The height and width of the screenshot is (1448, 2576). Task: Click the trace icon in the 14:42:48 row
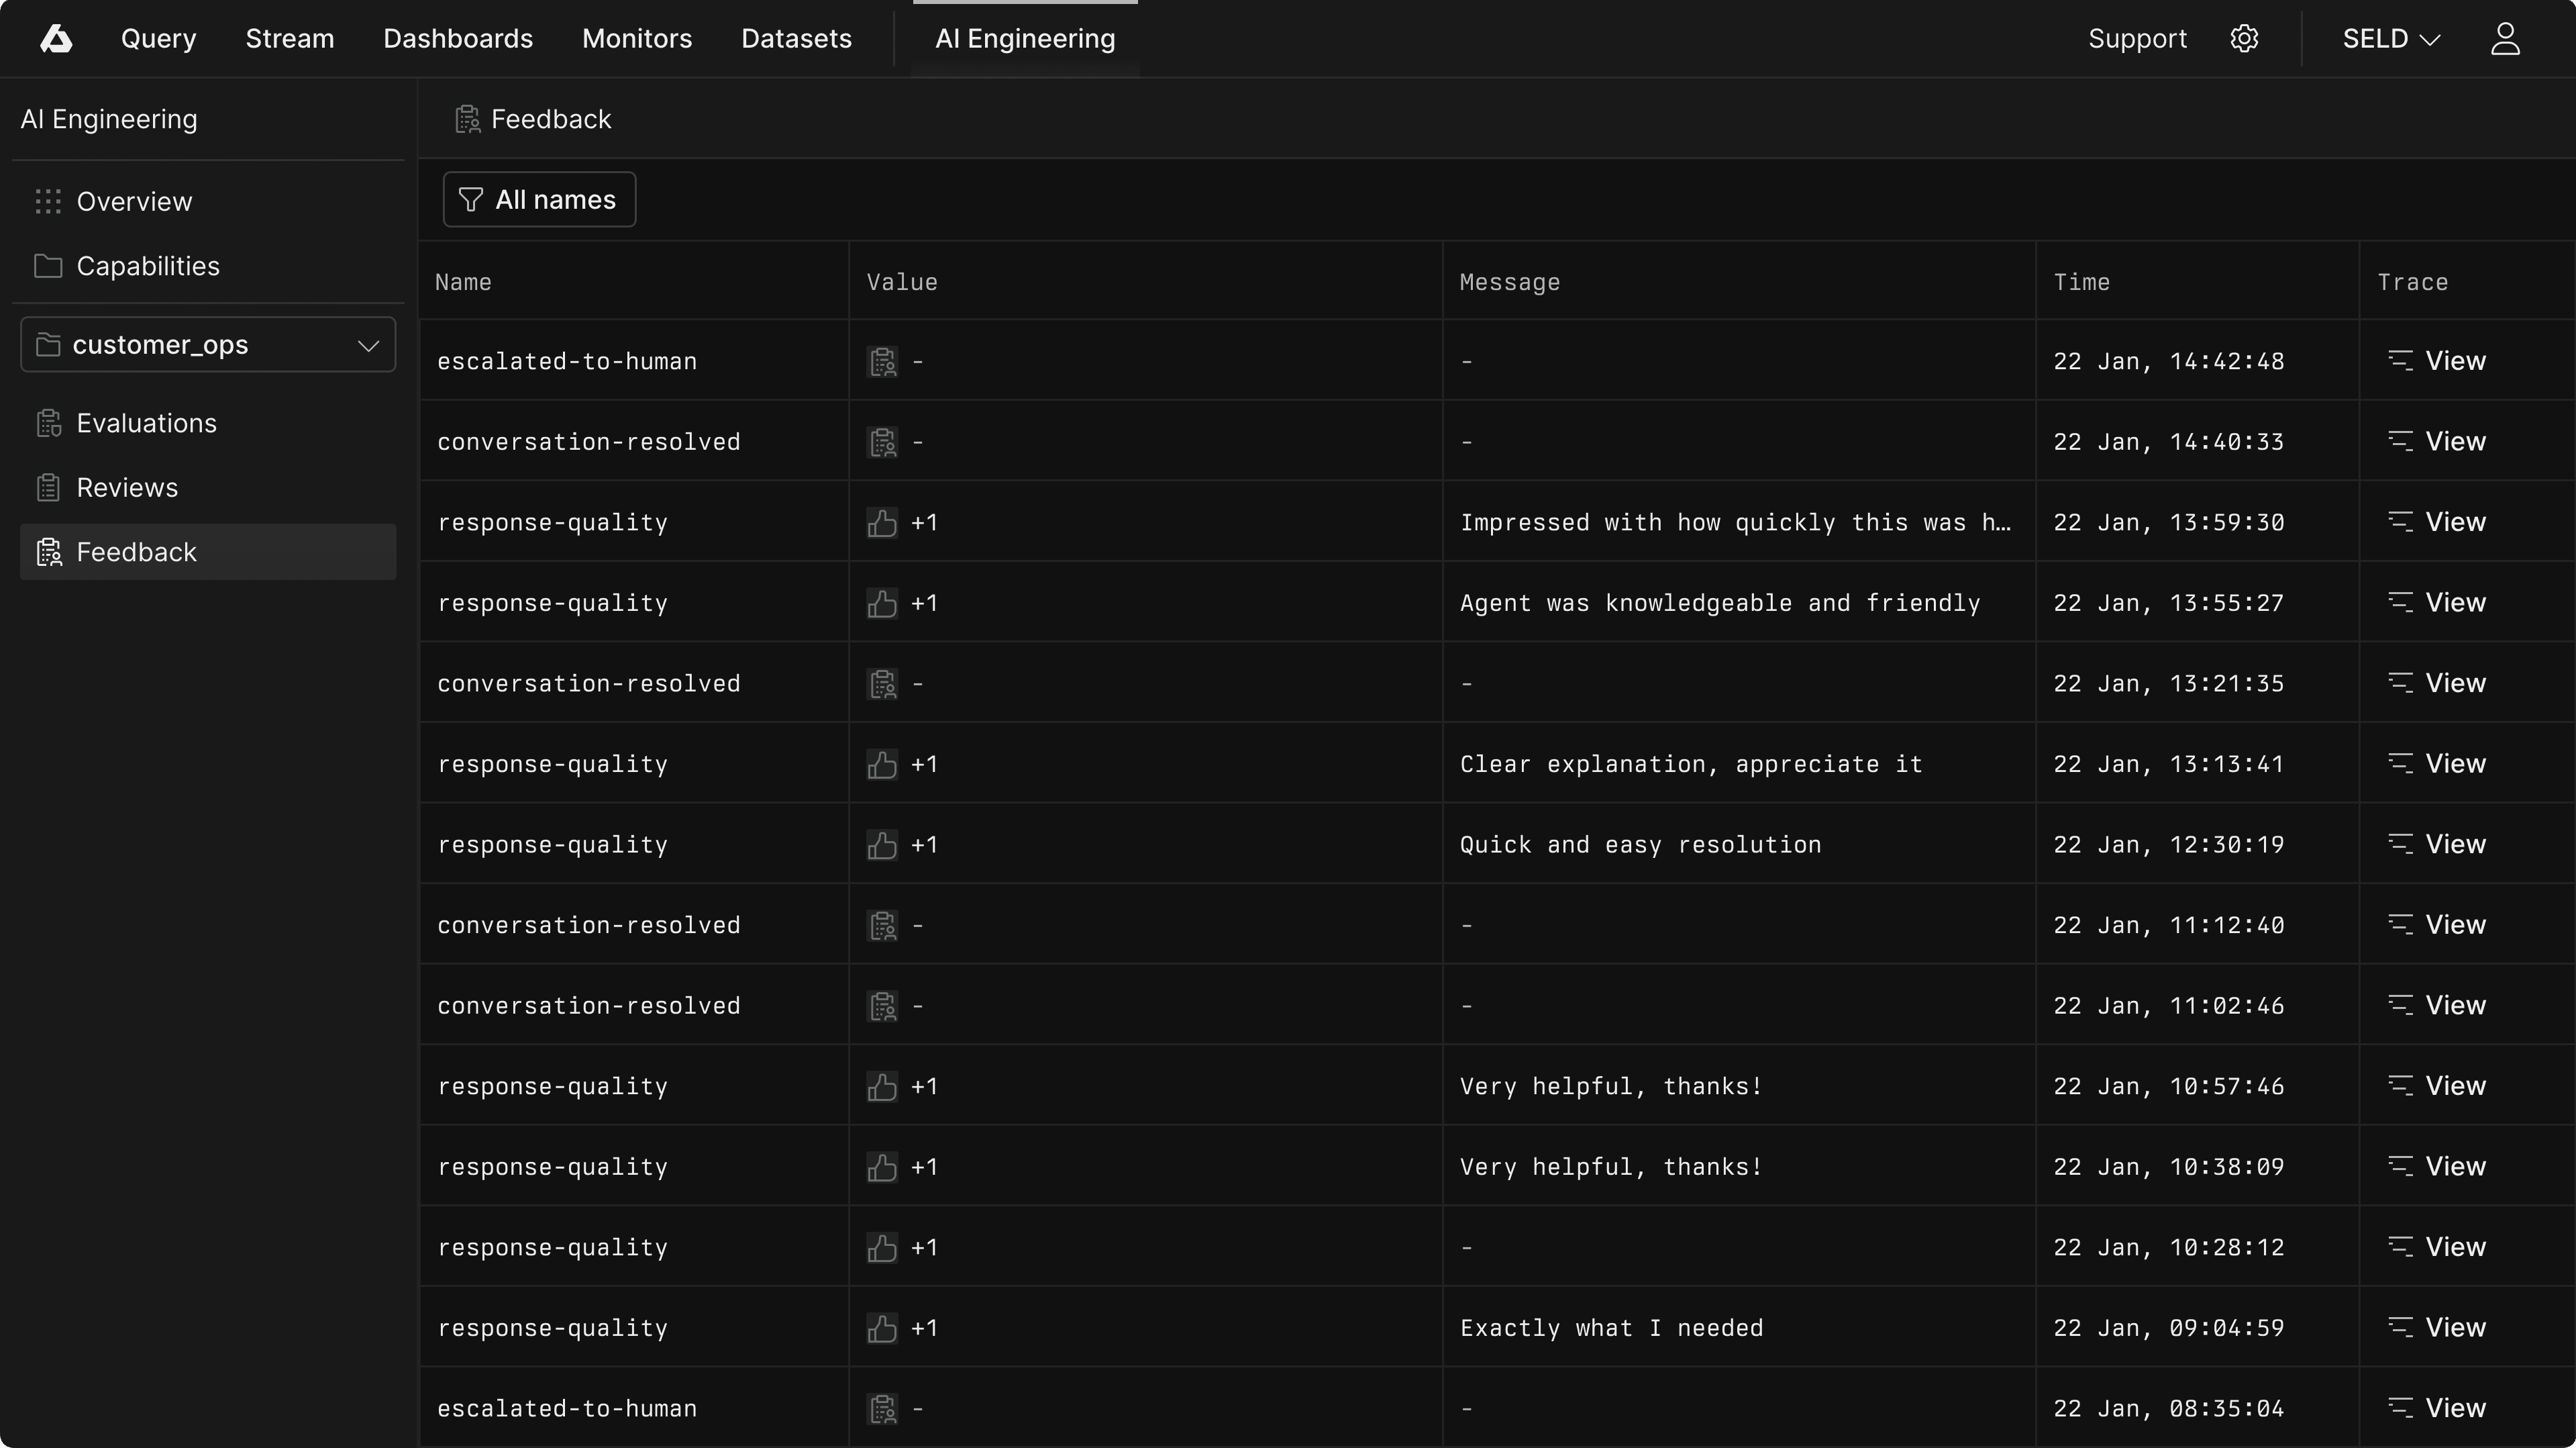(2400, 360)
